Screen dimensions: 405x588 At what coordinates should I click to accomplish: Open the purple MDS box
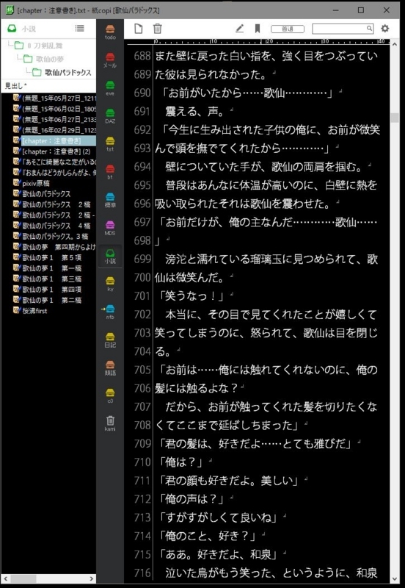[110, 227]
